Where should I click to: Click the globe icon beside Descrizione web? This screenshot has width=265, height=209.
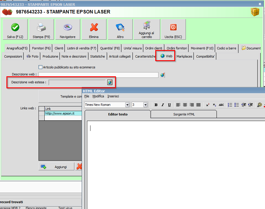coord(162,75)
